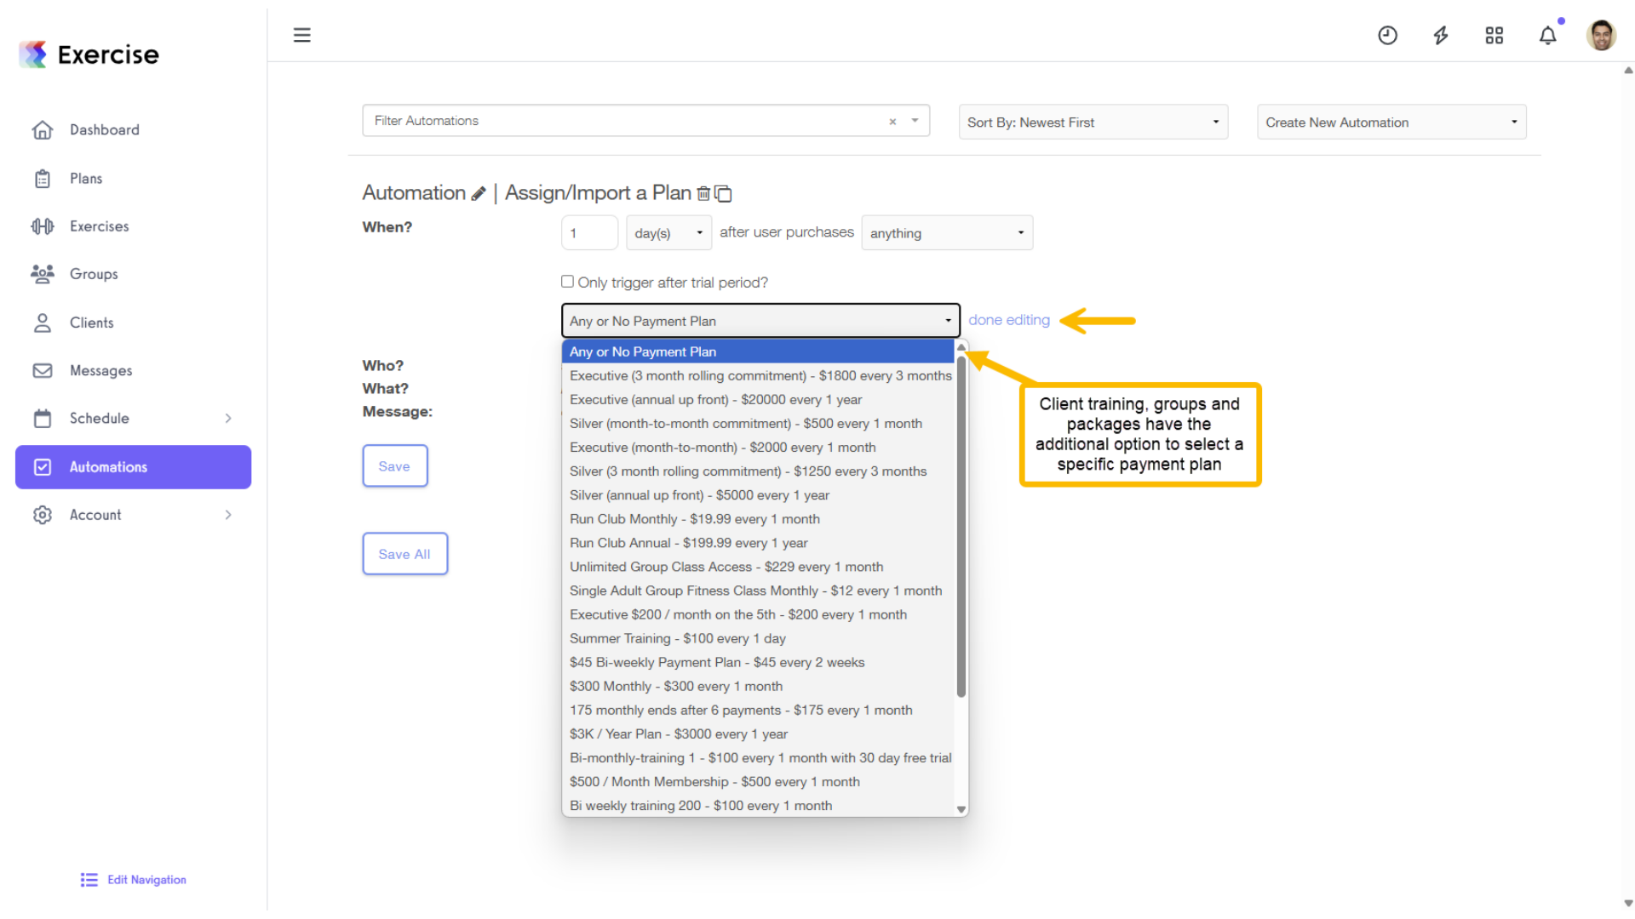
Task: Click the Exercise logo icon
Action: (34, 54)
